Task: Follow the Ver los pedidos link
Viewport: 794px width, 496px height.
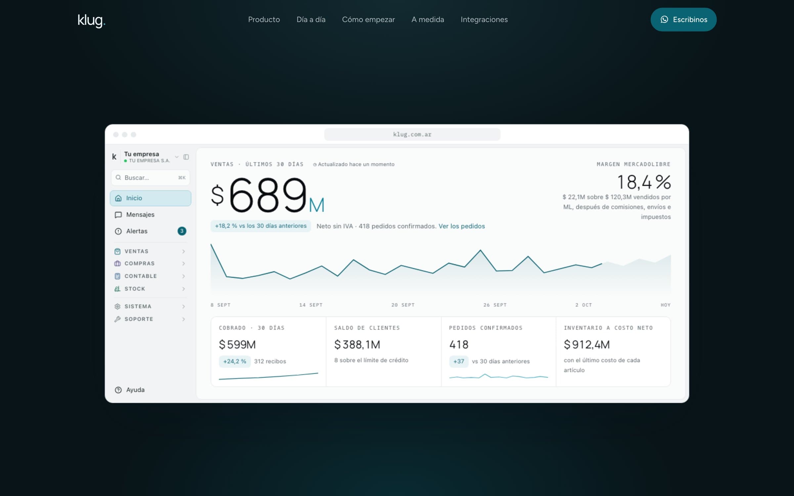Action: click(462, 226)
